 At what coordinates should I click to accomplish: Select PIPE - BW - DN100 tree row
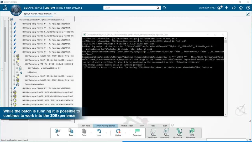coord(49,64)
